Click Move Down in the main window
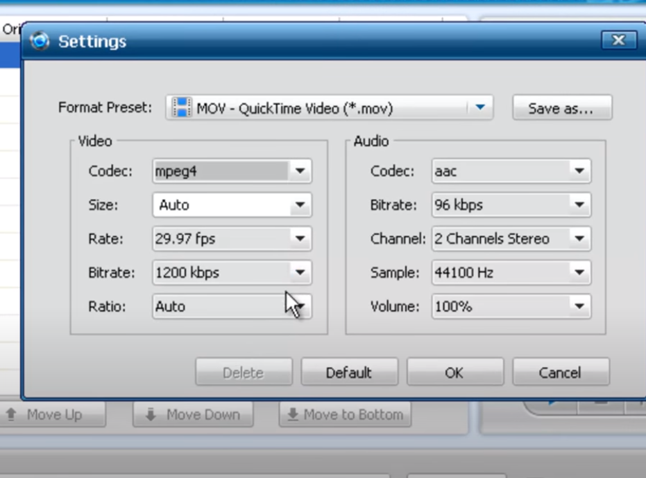The width and height of the screenshot is (646, 478). coord(193,414)
